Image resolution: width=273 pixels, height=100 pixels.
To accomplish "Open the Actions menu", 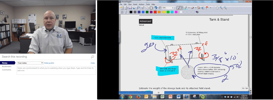I will tap(141, 4).
